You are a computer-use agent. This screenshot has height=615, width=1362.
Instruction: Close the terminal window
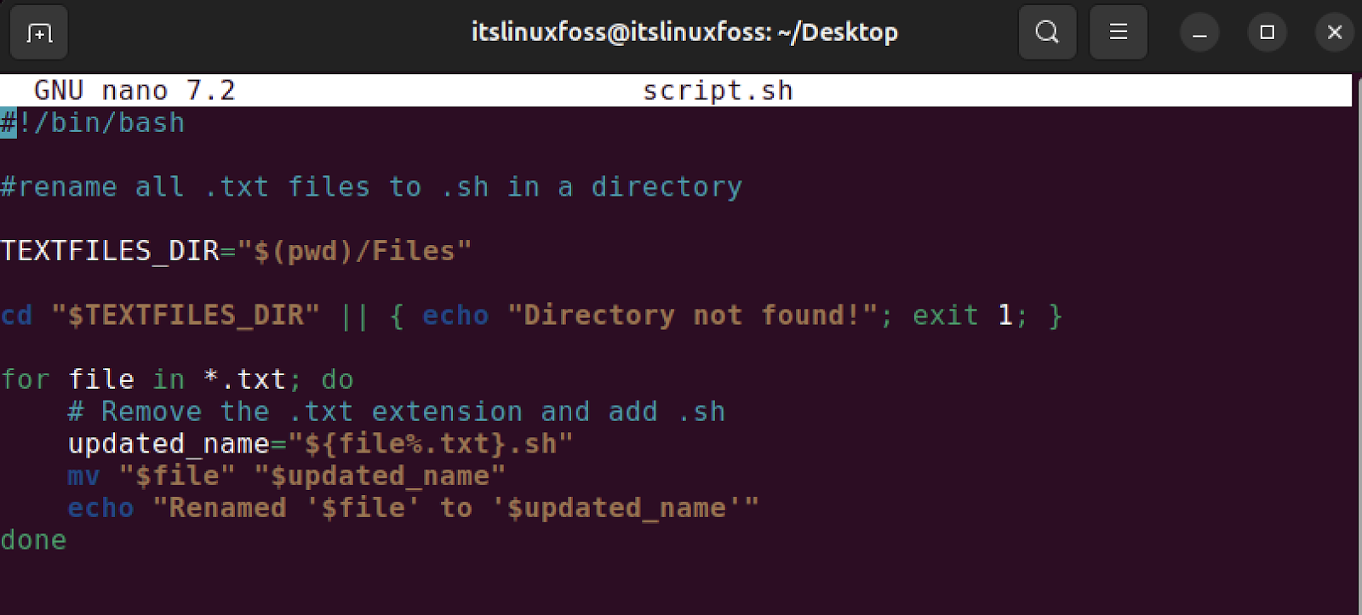click(1334, 33)
